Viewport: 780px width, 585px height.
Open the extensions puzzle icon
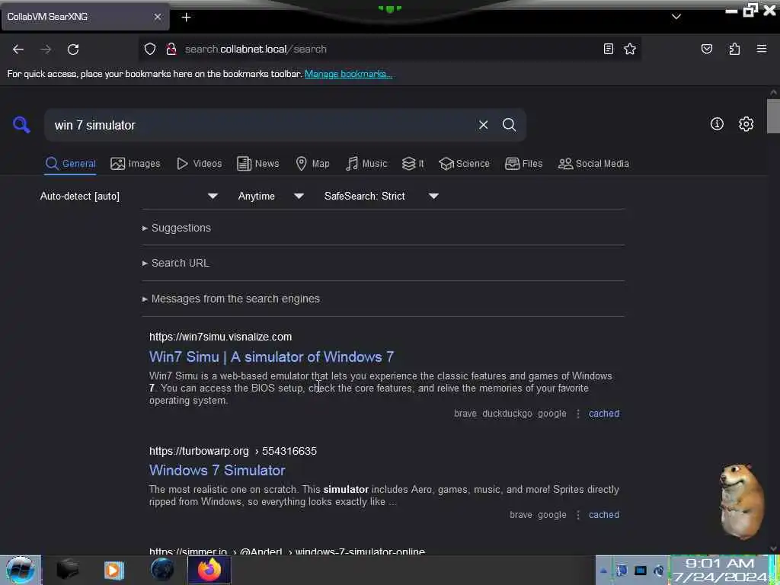pyautogui.click(x=734, y=49)
